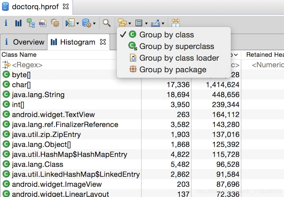Choose Group by package
Viewport: 284px width, 197px height.
[173, 70]
